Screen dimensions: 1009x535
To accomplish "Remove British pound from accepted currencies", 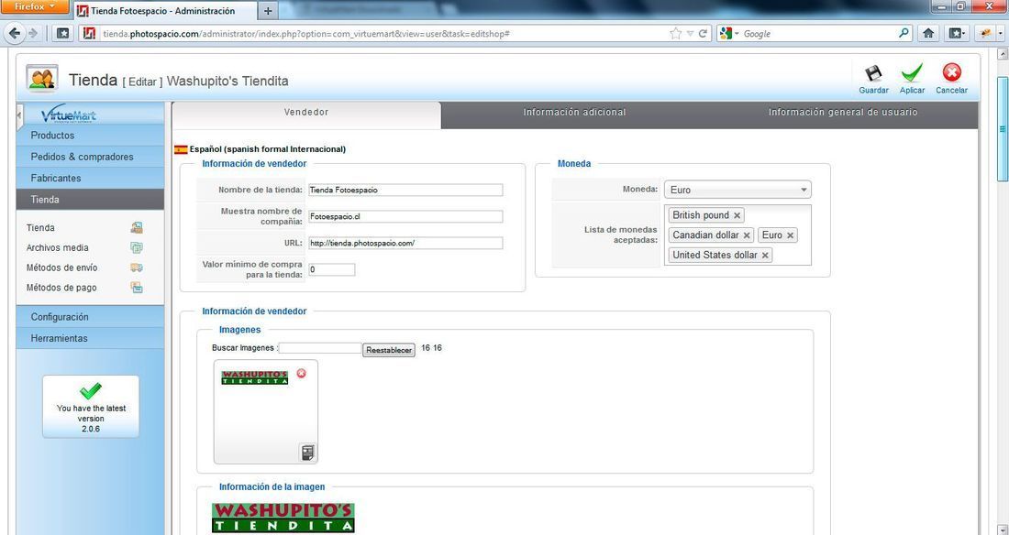I will [737, 215].
